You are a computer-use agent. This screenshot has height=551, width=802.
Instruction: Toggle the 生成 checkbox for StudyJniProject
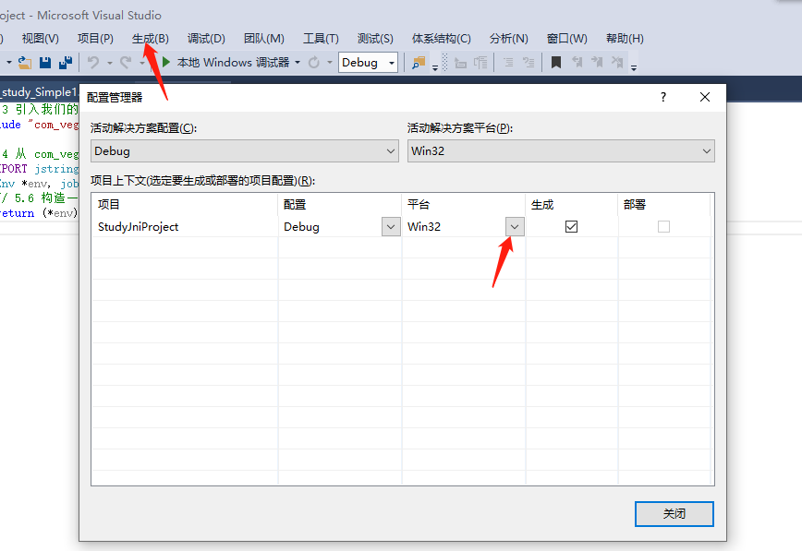click(x=571, y=226)
